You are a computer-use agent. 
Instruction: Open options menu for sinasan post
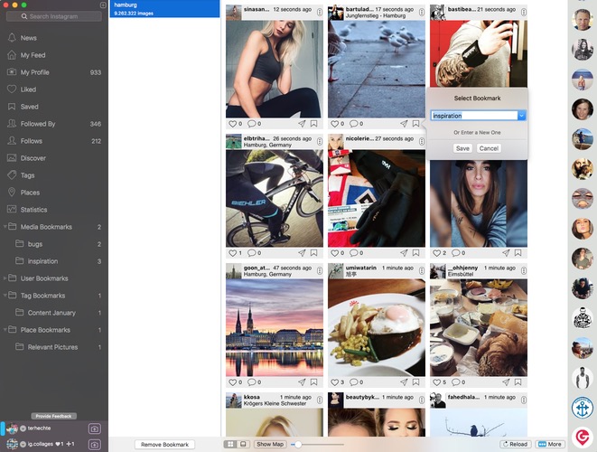click(320, 13)
